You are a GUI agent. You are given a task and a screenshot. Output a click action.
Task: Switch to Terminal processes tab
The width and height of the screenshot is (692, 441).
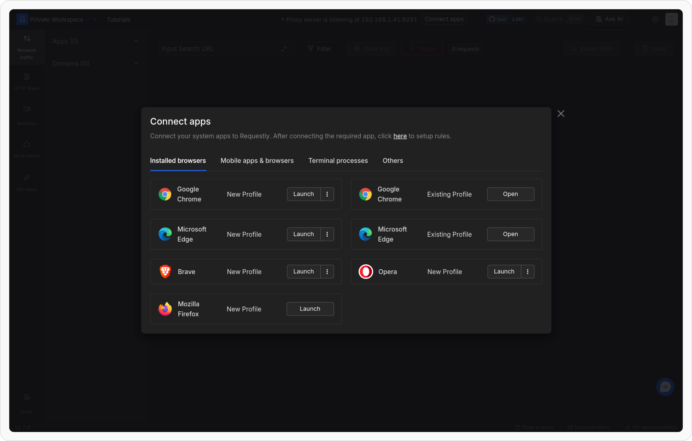pyautogui.click(x=338, y=161)
